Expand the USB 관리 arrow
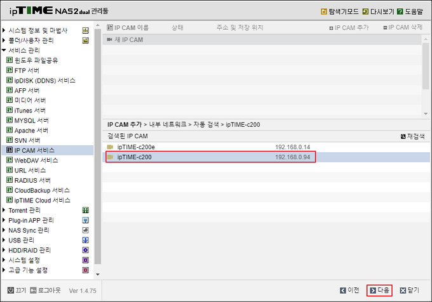432x302 pixels. pyautogui.click(x=4, y=240)
